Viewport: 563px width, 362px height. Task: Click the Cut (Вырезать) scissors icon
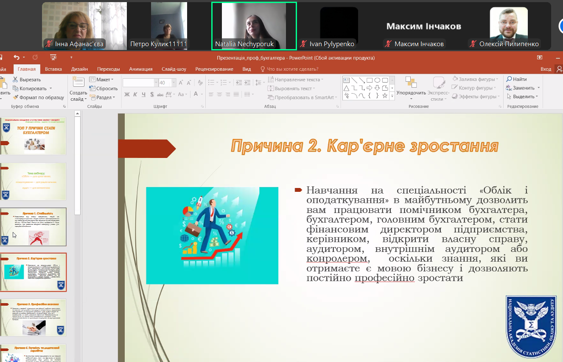click(x=16, y=80)
